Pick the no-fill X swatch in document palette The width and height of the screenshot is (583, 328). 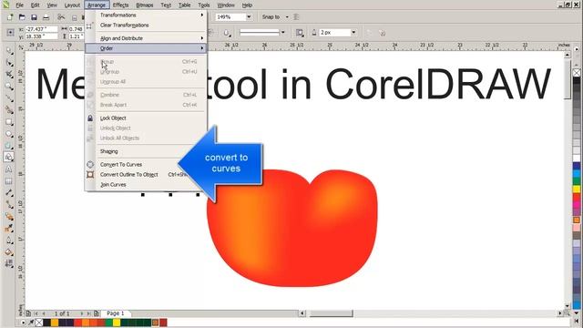point(39,323)
